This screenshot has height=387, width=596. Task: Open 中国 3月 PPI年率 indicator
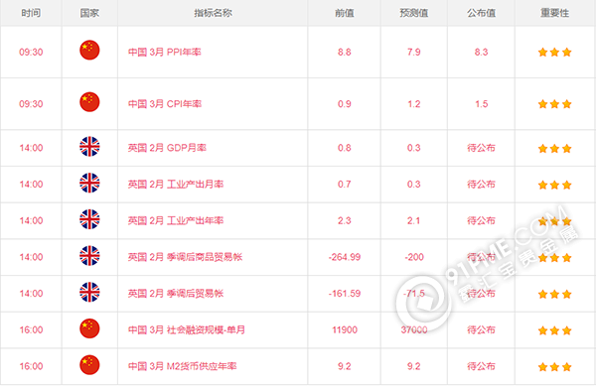coord(165,52)
